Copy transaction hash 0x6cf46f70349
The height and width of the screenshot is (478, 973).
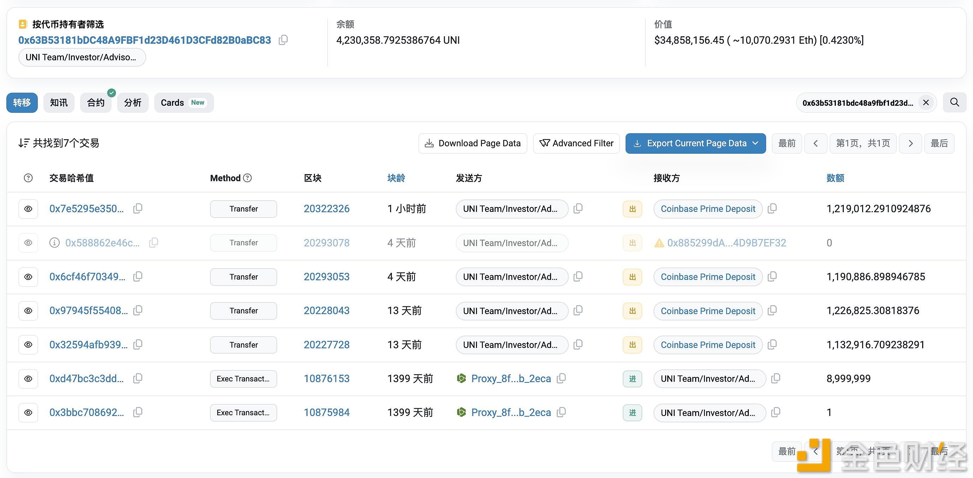138,276
